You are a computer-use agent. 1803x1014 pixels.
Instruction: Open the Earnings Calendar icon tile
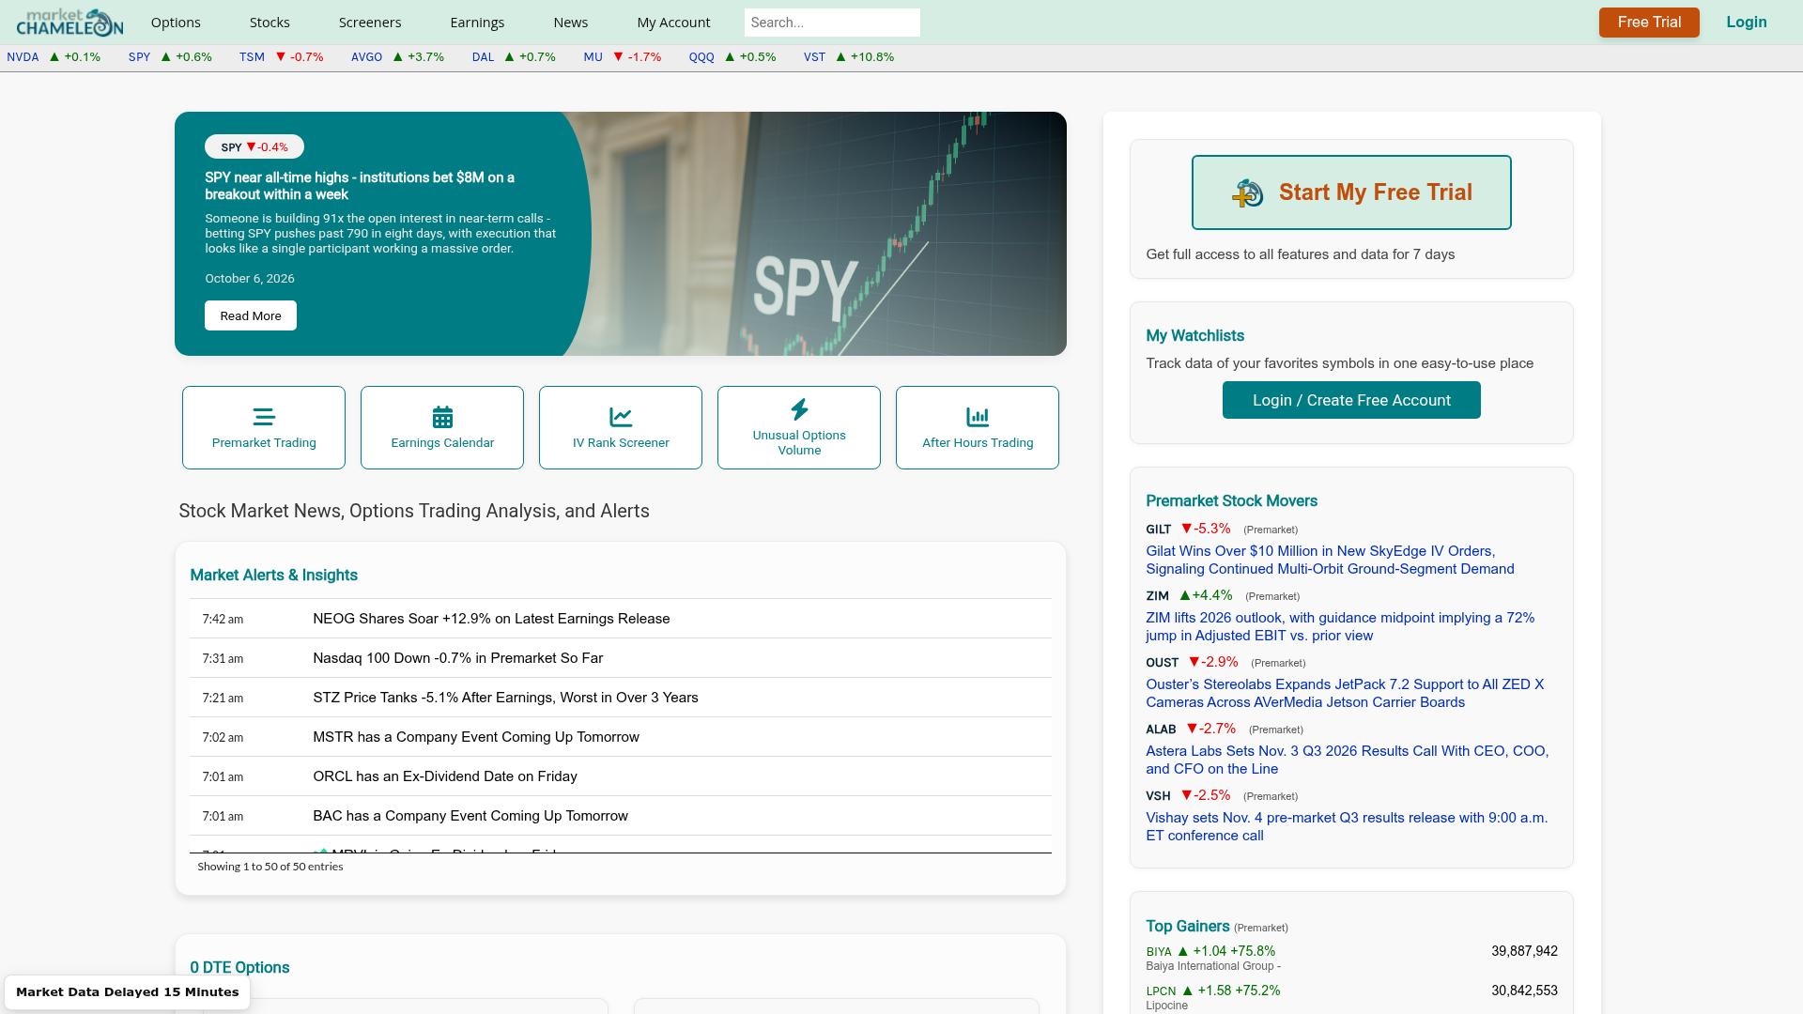pos(442,427)
